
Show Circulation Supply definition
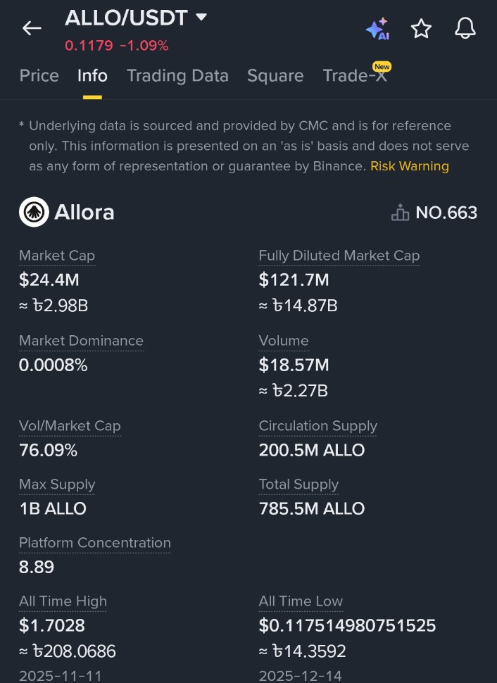317,426
